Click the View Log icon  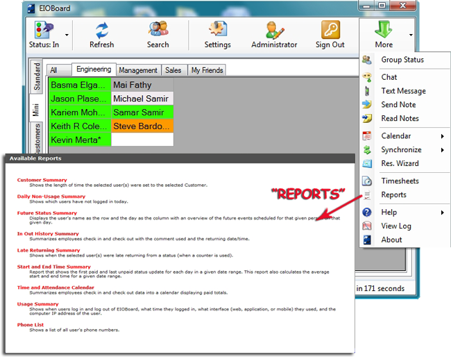[x=367, y=226]
